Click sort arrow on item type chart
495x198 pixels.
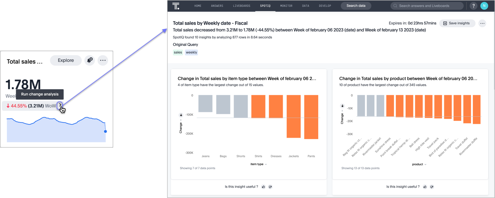tap(181, 115)
